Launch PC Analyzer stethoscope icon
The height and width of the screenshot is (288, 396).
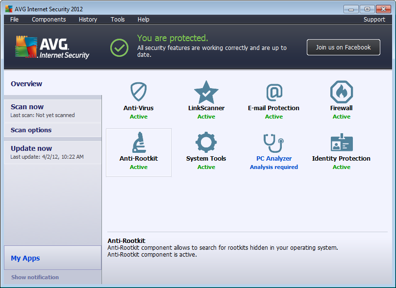274,143
